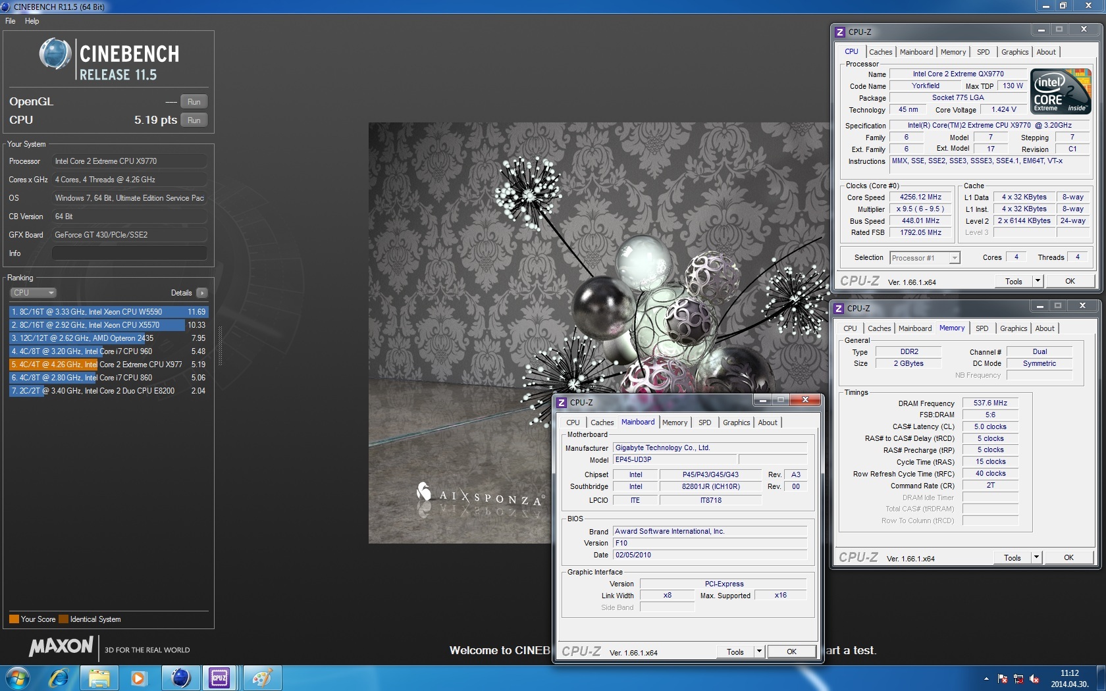Viewport: 1106px width, 691px height.
Task: Open Windows Explorer folder taskbar icon
Action: coord(99,678)
